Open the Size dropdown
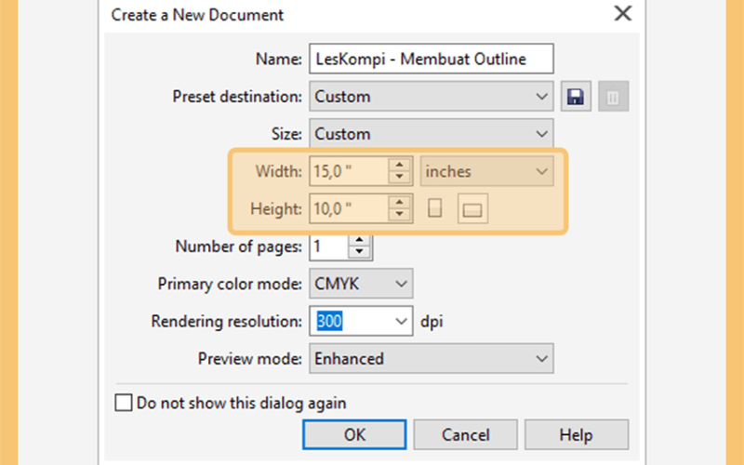The width and height of the screenshot is (744, 465). 432,134
